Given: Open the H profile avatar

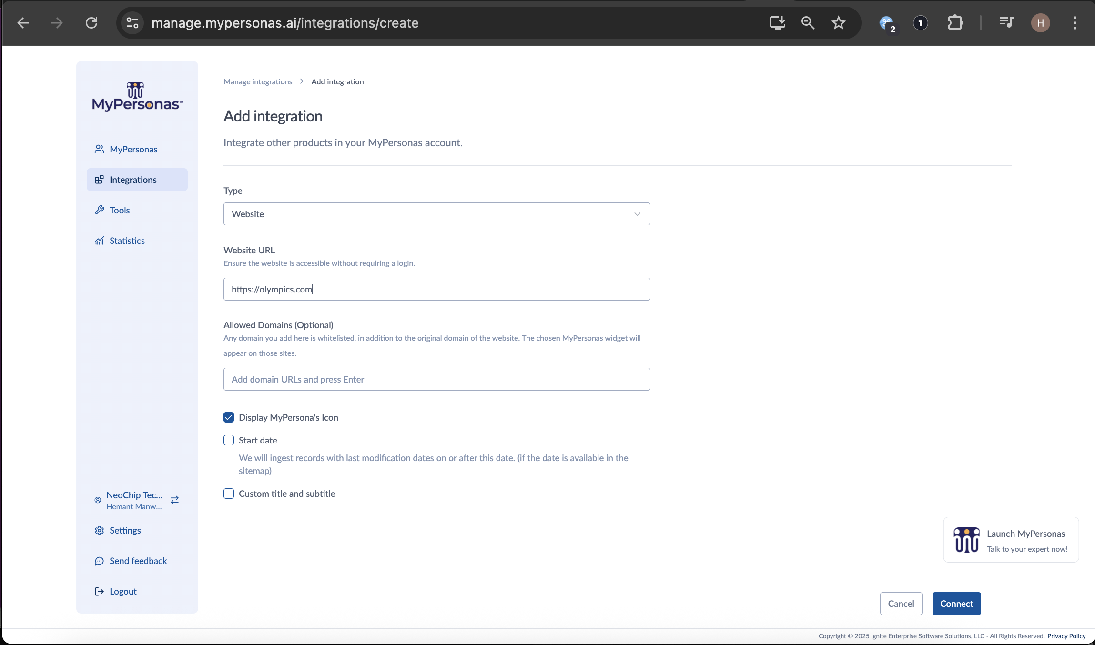Looking at the screenshot, I should [1040, 23].
